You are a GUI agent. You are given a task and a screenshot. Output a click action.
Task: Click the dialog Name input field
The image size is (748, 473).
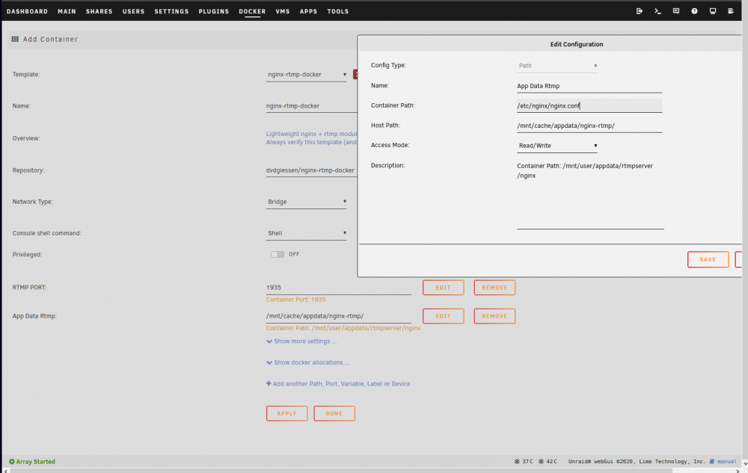(589, 86)
